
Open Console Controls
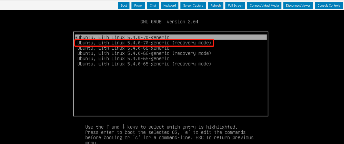[x=329, y=5]
